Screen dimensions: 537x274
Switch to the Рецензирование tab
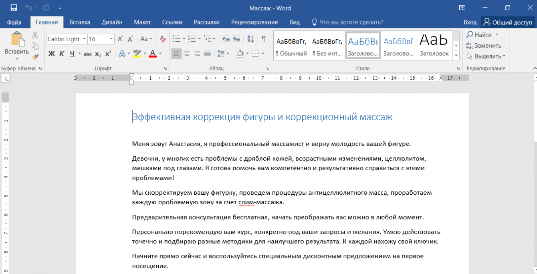pyautogui.click(x=254, y=22)
